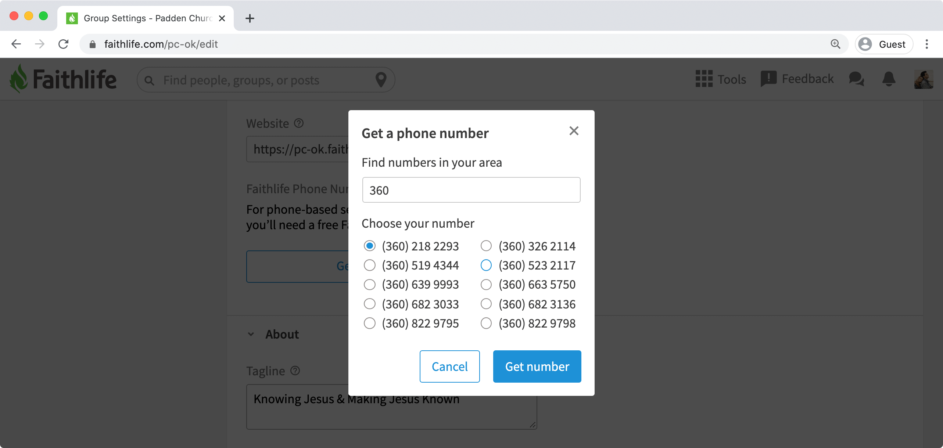Open the notifications bell
Image resolution: width=943 pixels, height=448 pixels.
889,79
